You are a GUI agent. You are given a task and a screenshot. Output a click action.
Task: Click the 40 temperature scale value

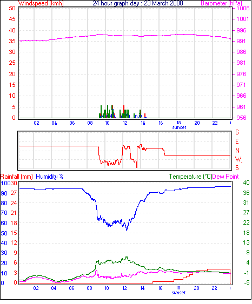tap(246, 183)
